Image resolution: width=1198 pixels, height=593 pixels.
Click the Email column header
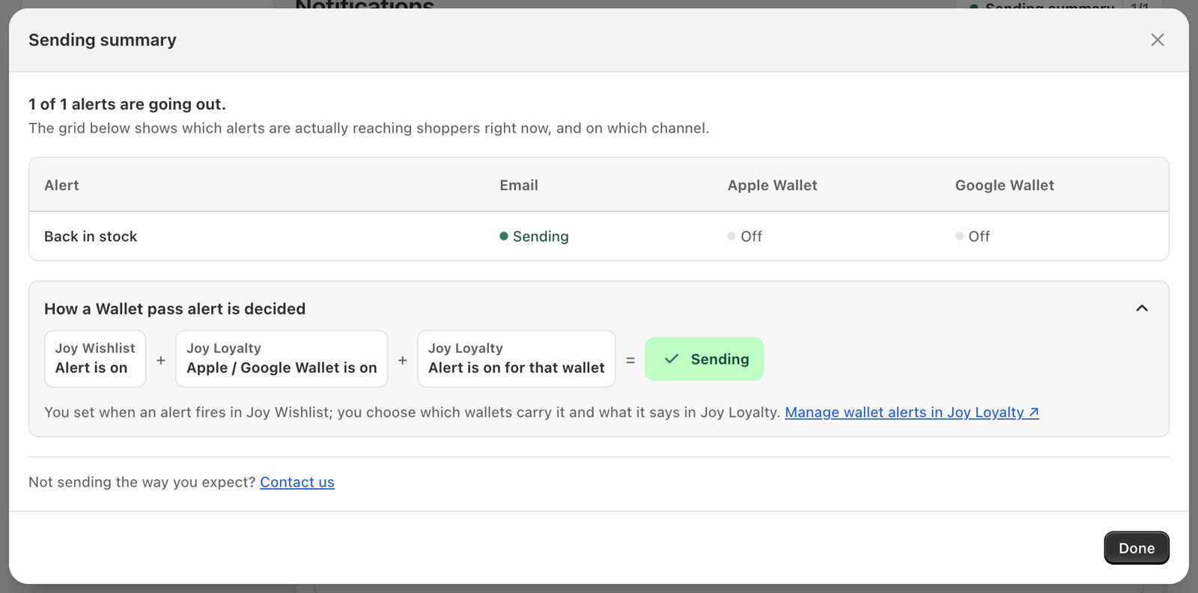(519, 185)
